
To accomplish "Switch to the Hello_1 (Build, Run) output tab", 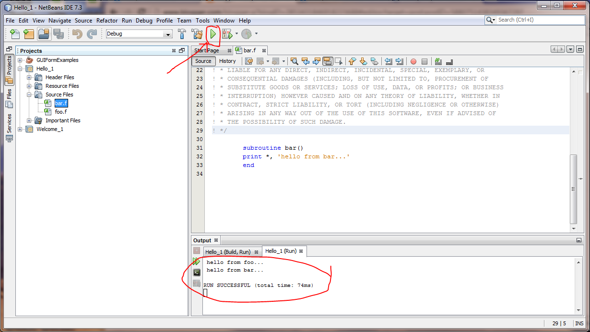I will (229, 251).
